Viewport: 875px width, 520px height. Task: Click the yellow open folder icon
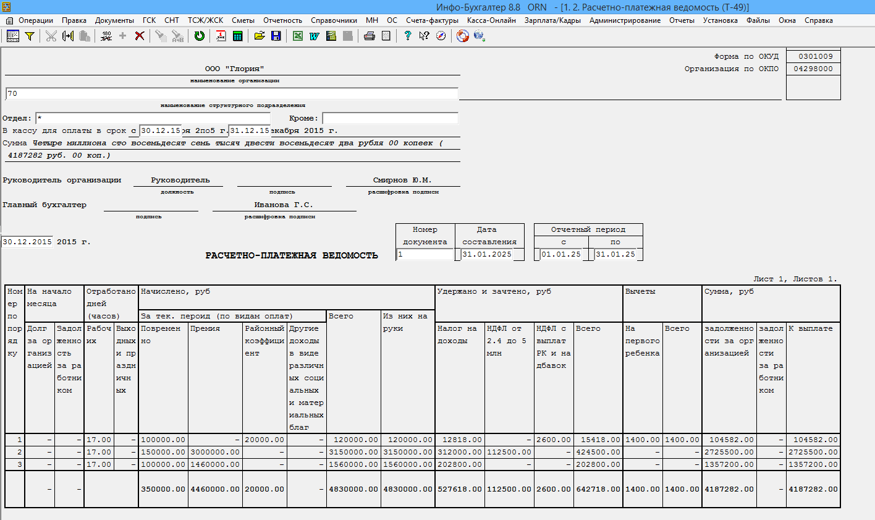260,36
